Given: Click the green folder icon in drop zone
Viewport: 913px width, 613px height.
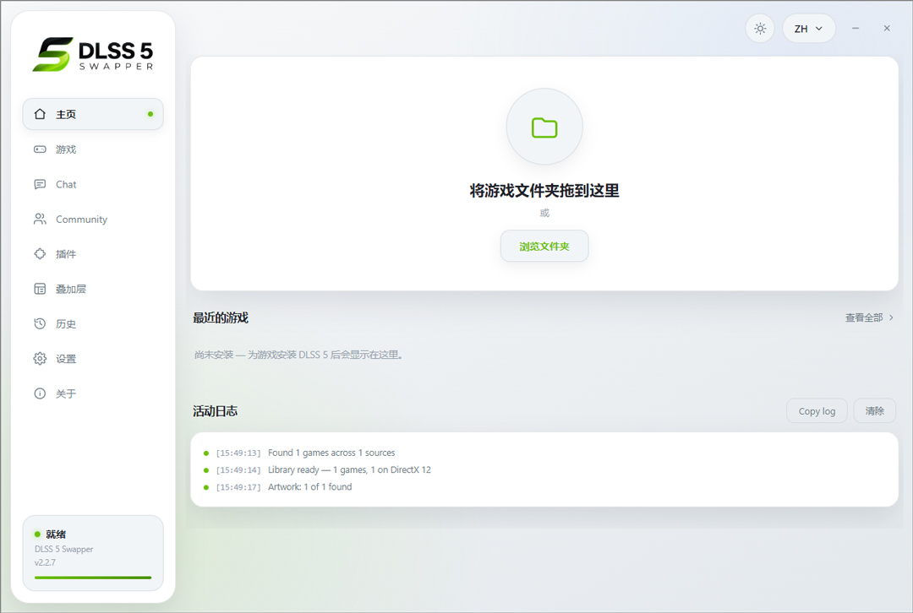Looking at the screenshot, I should 544,127.
